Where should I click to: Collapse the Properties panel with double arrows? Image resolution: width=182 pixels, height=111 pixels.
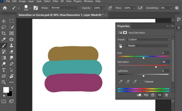(167, 26)
